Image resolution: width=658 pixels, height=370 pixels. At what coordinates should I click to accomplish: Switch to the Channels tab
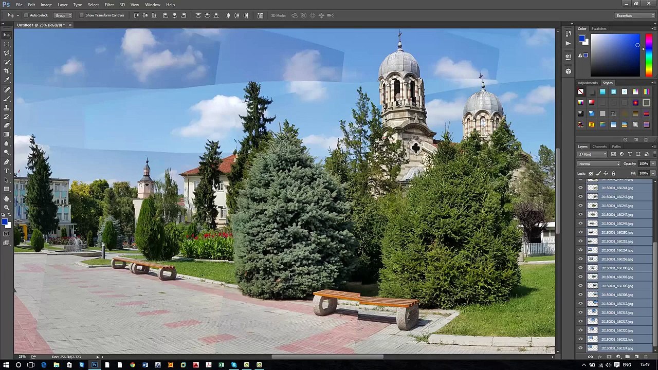coord(599,146)
